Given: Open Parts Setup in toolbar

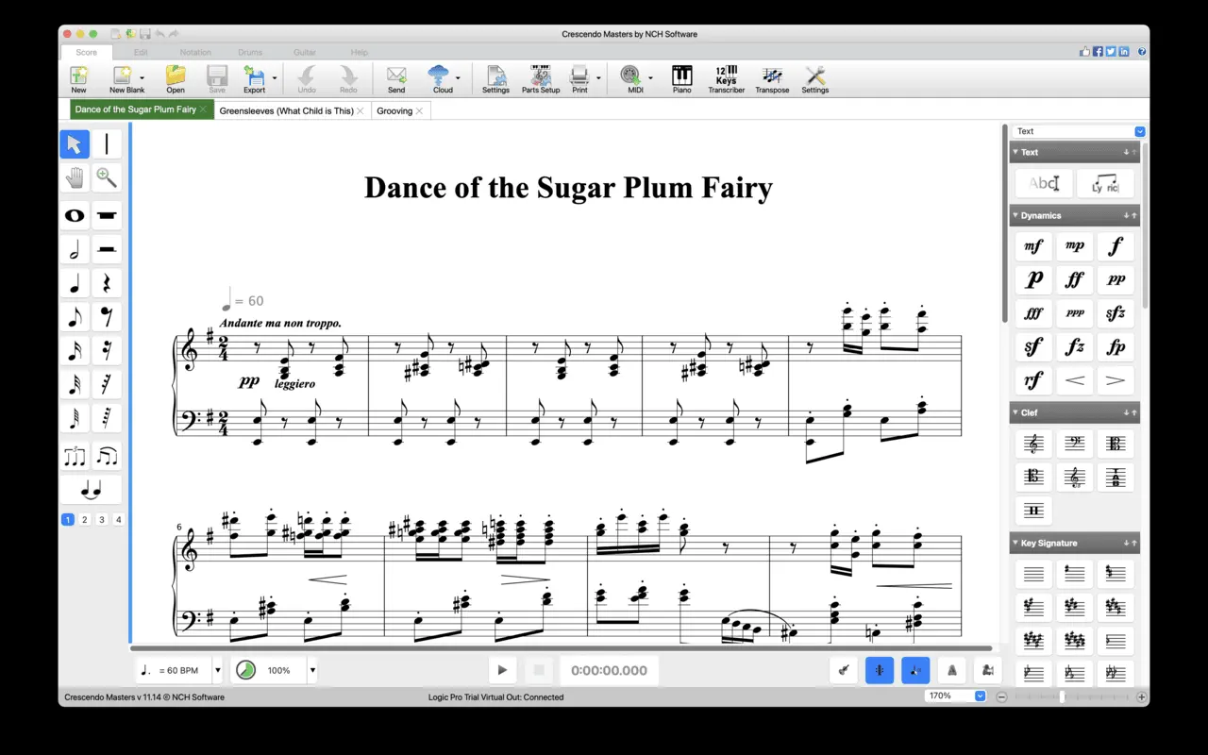Looking at the screenshot, I should point(541,79).
